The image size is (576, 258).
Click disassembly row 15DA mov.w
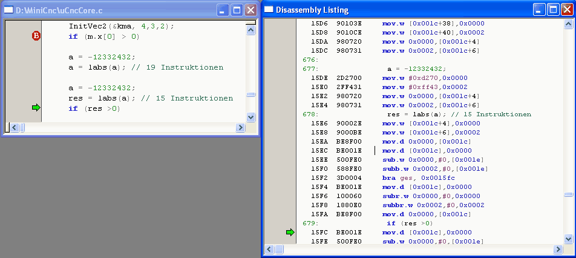tap(395, 42)
